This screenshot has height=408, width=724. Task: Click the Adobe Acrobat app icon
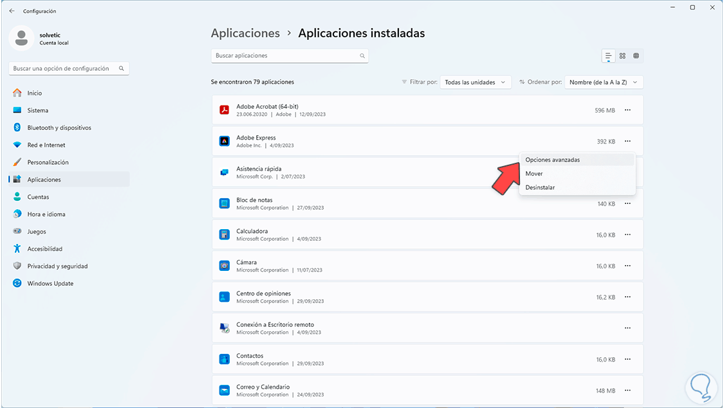(224, 110)
